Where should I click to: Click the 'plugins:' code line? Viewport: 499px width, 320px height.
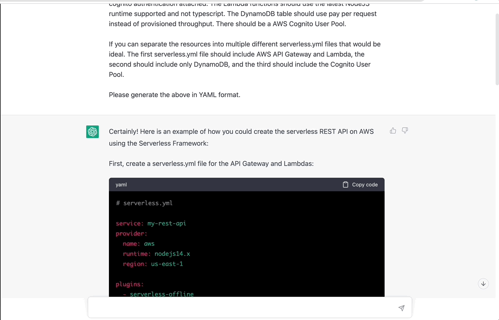tap(130, 284)
